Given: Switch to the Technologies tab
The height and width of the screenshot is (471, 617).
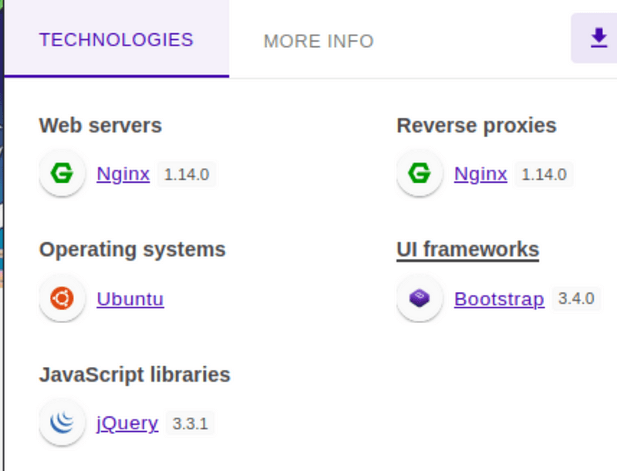Looking at the screenshot, I should pos(116,39).
